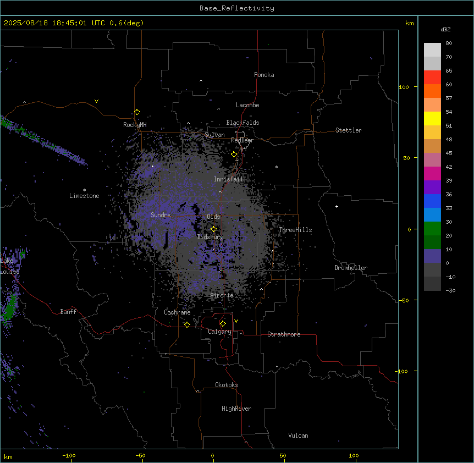Select the light orange 54-57 dBZ swatch
Viewport: 474px width, 463px height.
tap(432, 105)
